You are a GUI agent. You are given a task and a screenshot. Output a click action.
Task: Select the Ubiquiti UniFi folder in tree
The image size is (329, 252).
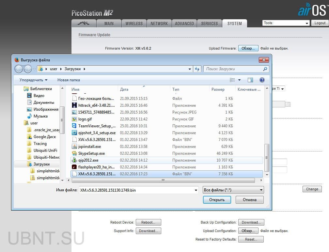45,150
